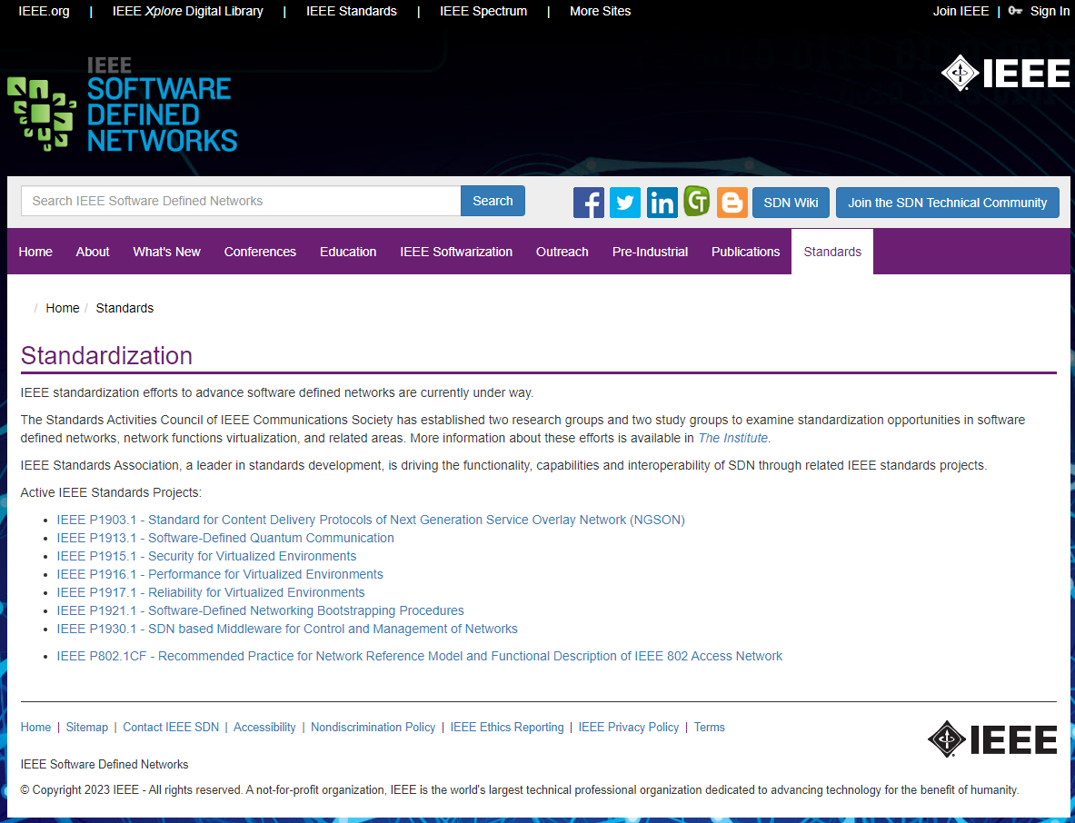Click Home in the breadcrumb

(x=63, y=308)
